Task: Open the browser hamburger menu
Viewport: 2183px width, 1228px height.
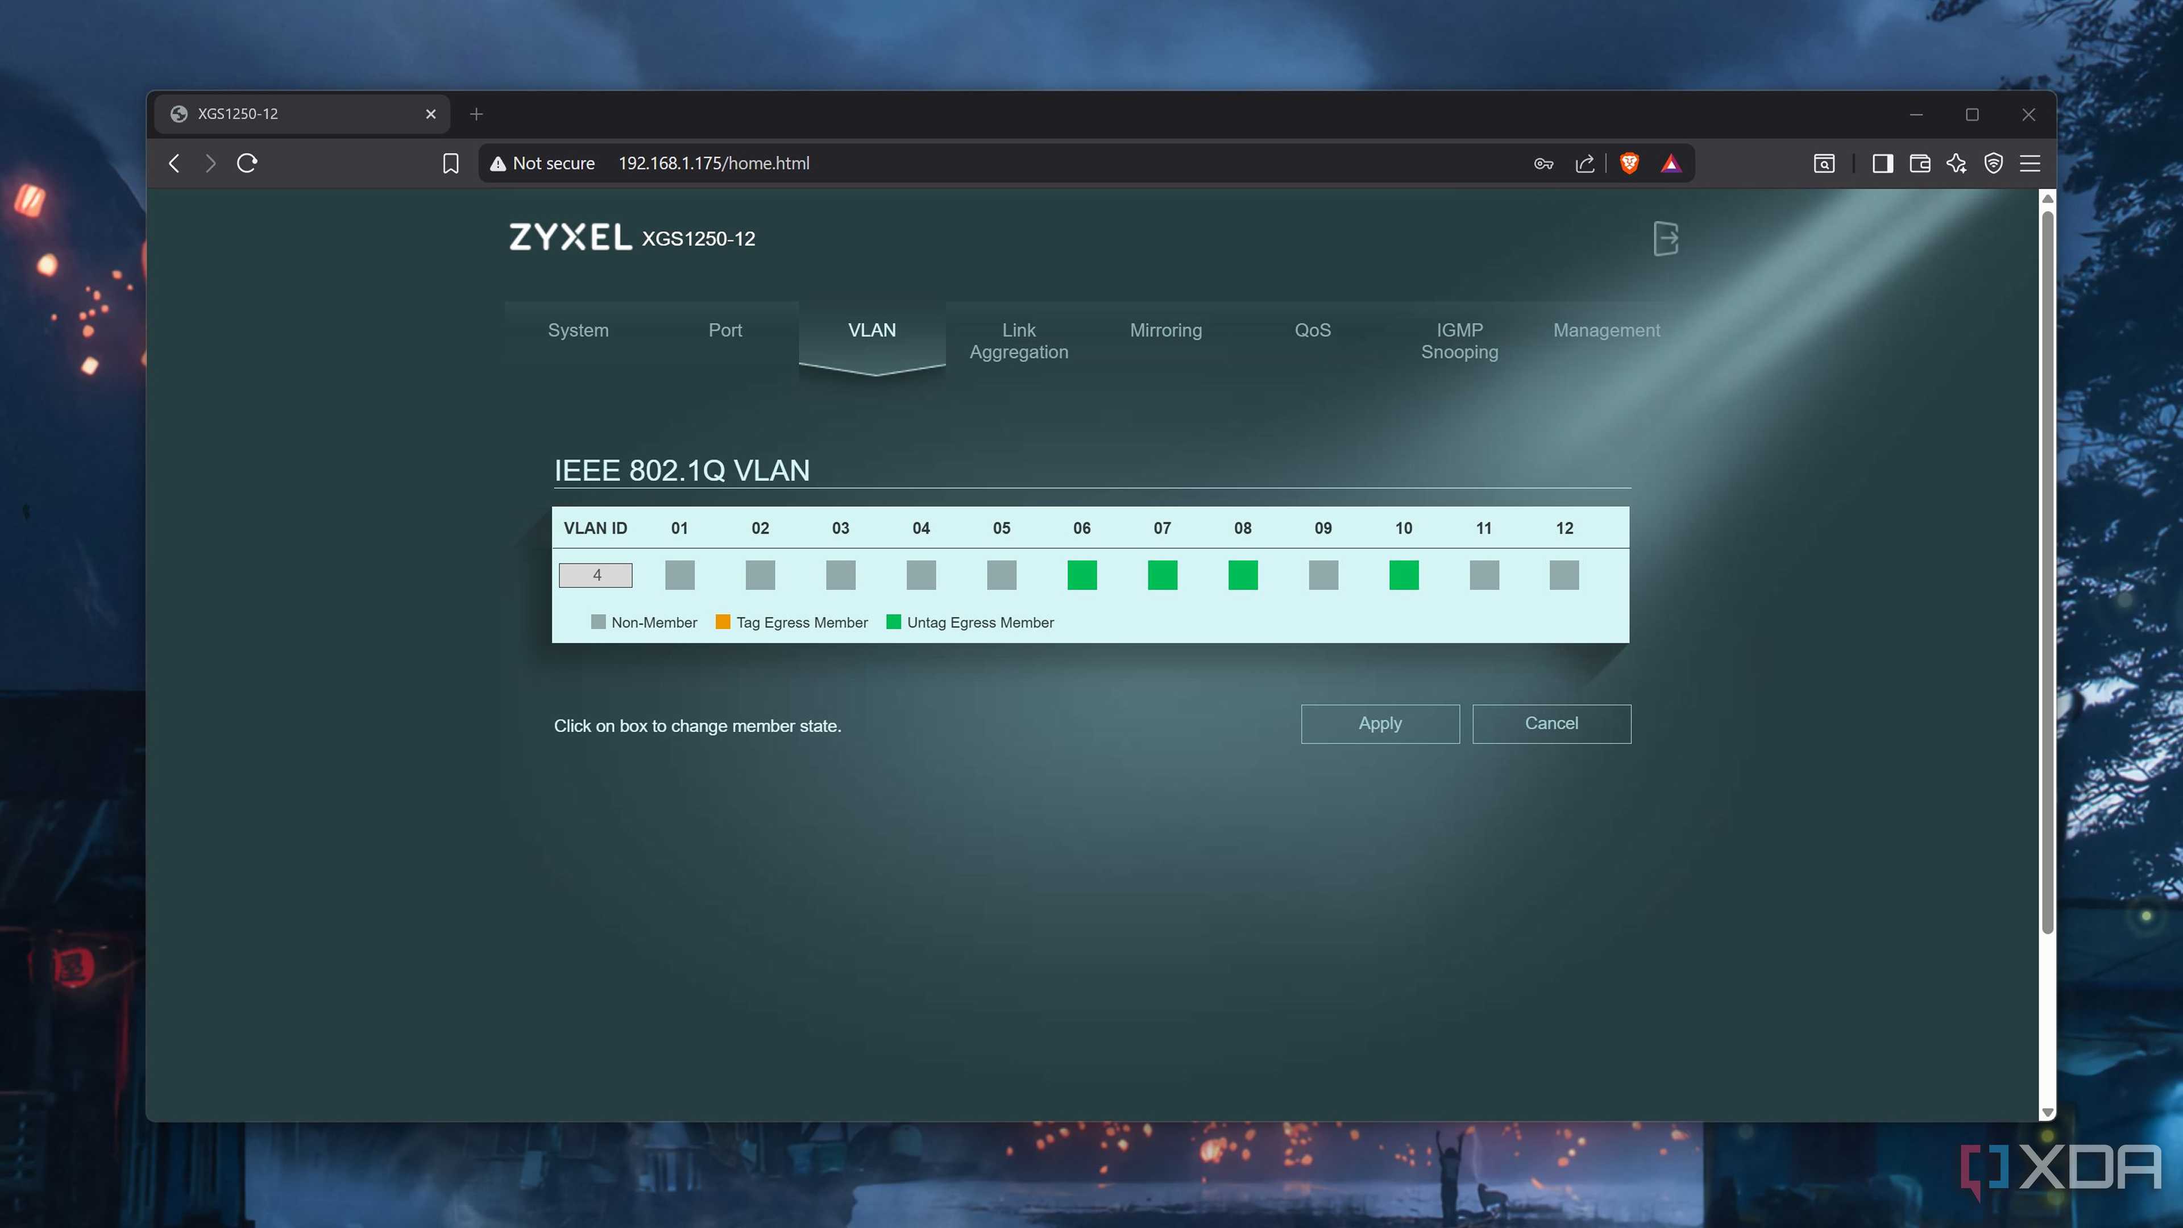Action: (x=2031, y=164)
